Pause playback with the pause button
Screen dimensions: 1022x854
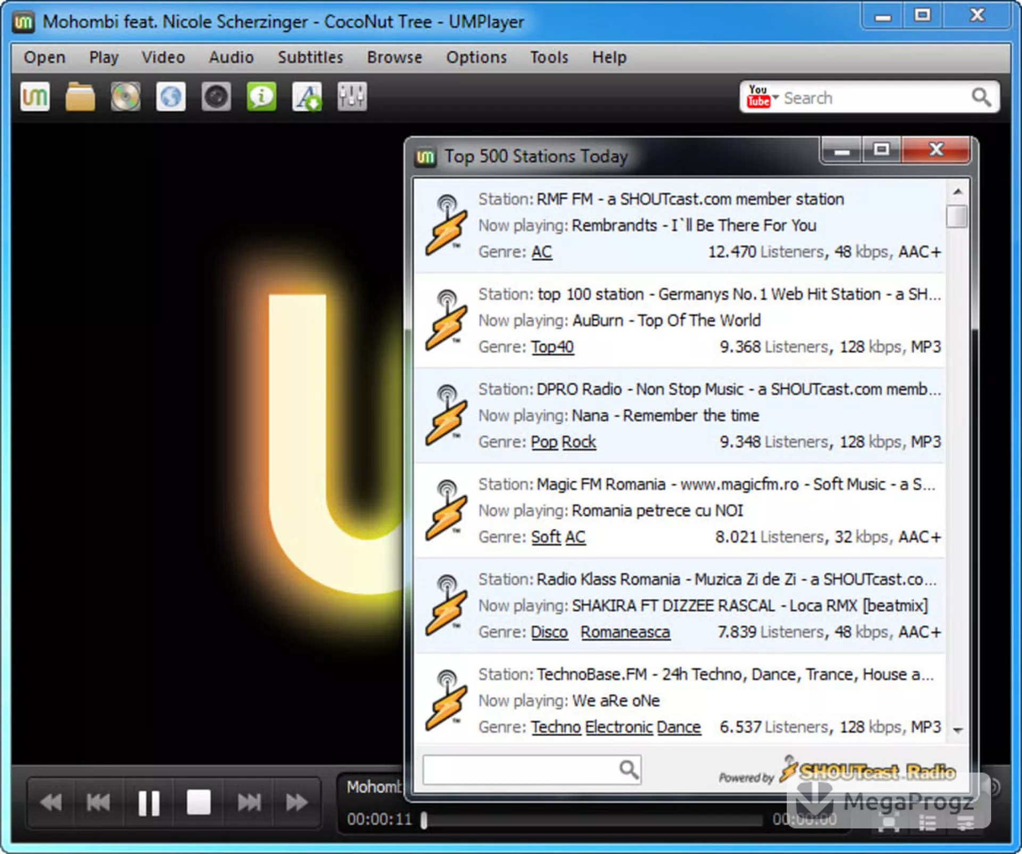(x=149, y=802)
